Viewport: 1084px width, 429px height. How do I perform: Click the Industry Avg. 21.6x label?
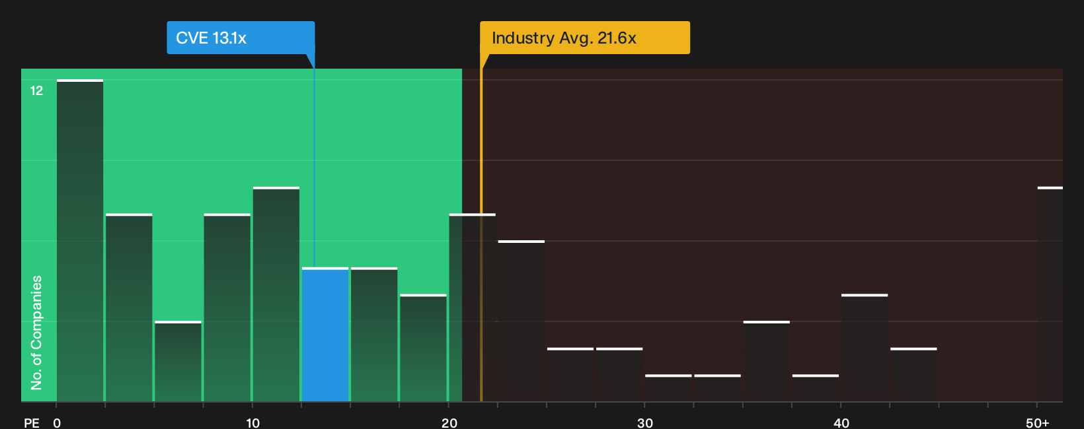tap(585, 38)
